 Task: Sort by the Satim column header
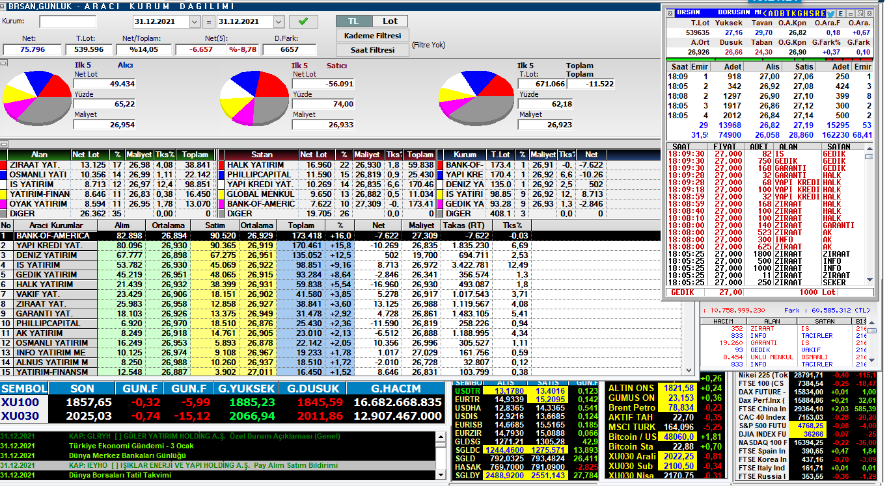(x=215, y=225)
